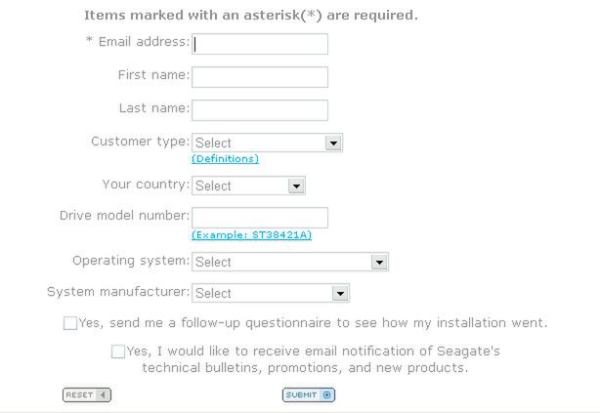Expand the Your country dropdown
This screenshot has width=600, height=413.
tap(240, 186)
